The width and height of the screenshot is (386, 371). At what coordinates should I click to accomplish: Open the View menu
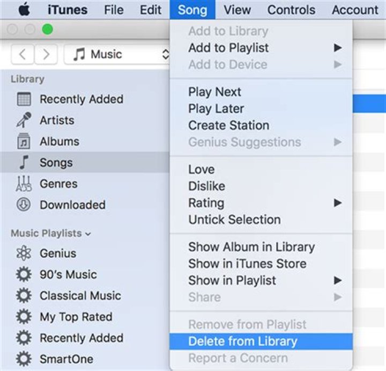pyautogui.click(x=237, y=10)
